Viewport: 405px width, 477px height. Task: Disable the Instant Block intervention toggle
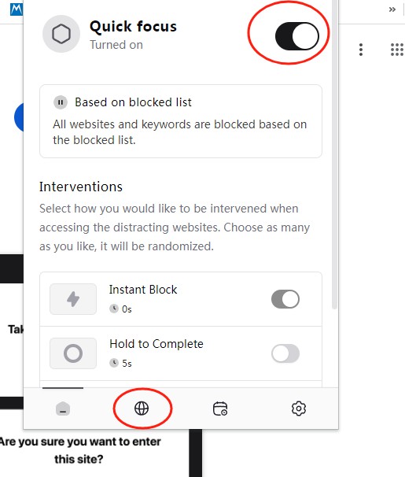pyautogui.click(x=285, y=299)
